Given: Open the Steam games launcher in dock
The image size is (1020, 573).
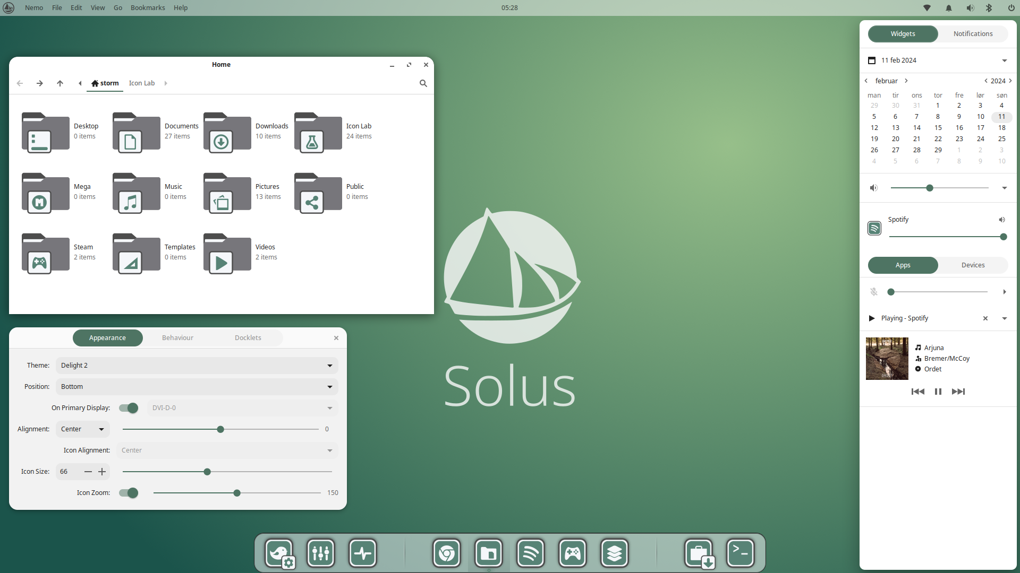Looking at the screenshot, I should (x=573, y=553).
